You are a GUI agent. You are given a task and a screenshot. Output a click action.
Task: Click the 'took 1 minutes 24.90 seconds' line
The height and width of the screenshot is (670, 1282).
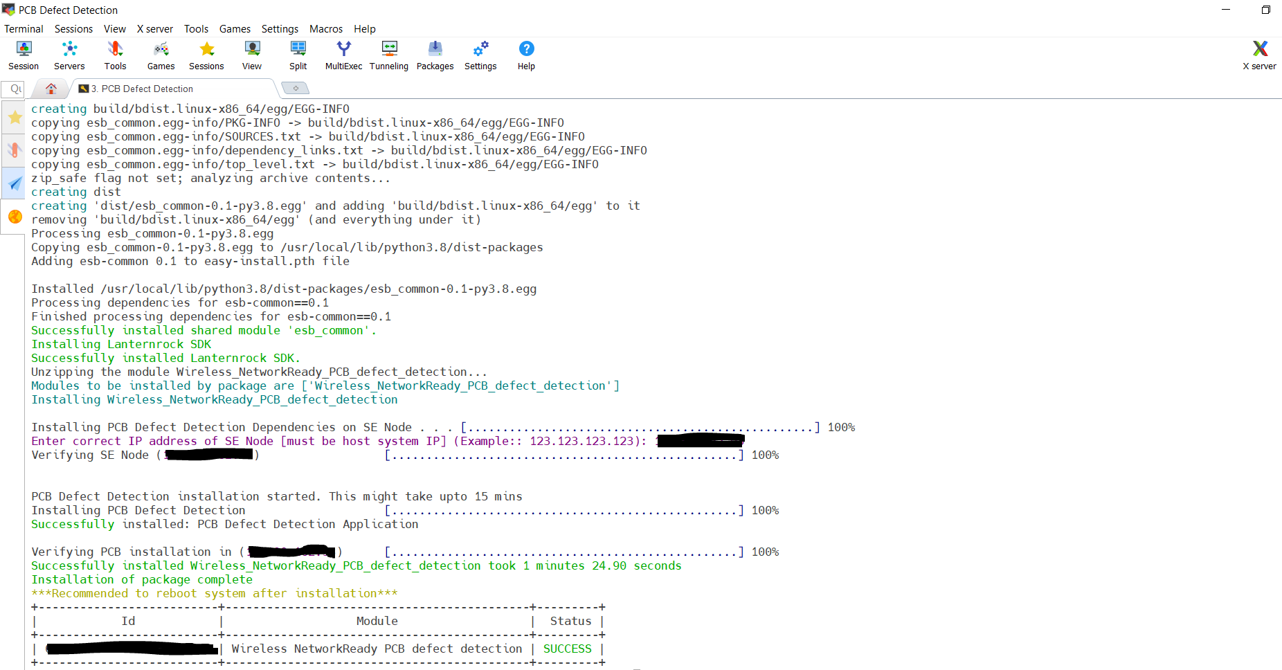click(x=356, y=565)
